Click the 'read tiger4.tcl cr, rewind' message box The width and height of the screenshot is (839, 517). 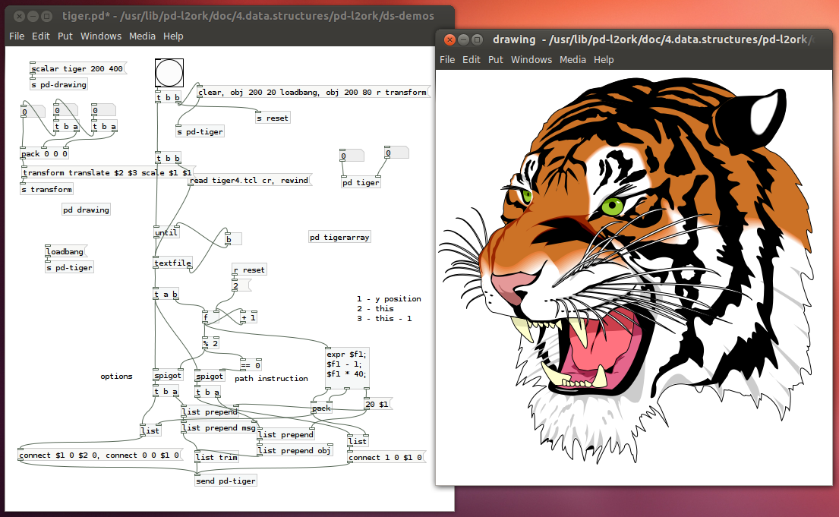[249, 181]
